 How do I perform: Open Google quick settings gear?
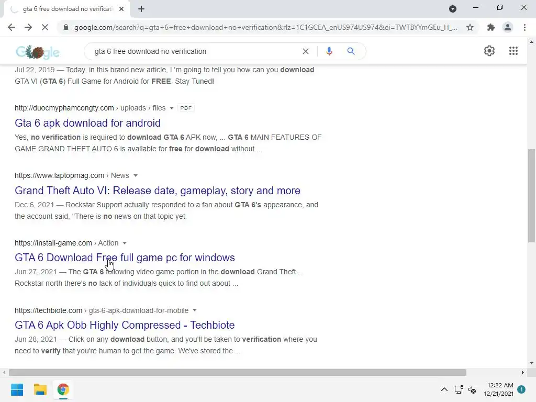point(489,51)
